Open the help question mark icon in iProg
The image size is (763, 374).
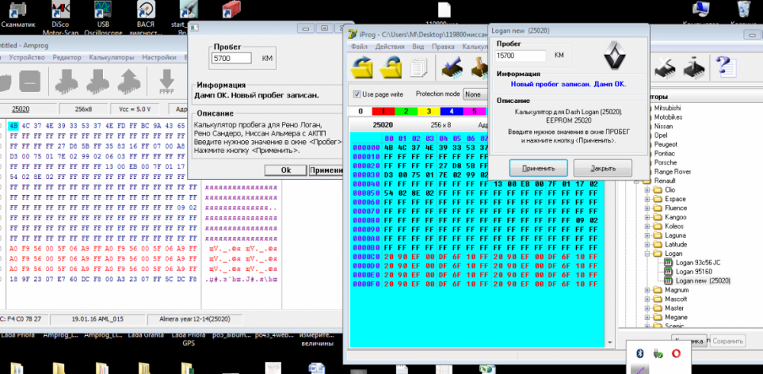725,66
